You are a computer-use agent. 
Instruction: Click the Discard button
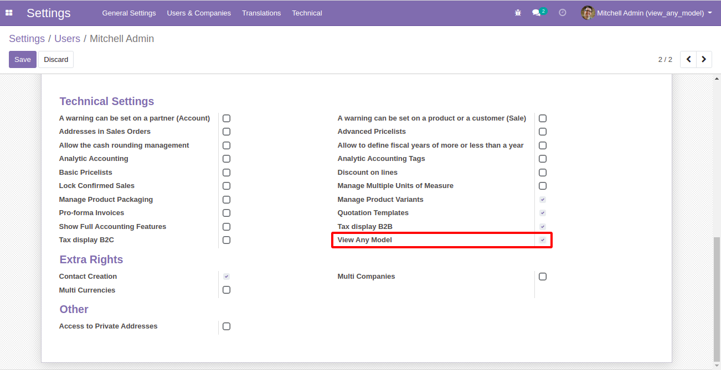click(x=56, y=59)
